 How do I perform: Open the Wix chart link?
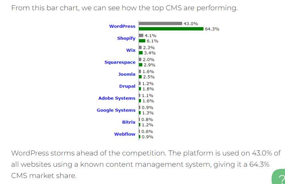coord(131,50)
